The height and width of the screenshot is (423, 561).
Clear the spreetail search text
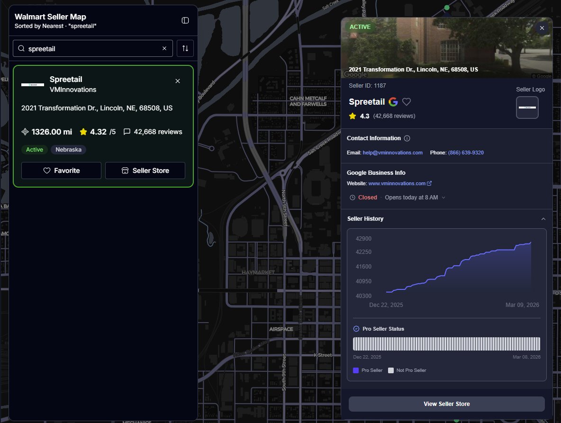coord(164,48)
